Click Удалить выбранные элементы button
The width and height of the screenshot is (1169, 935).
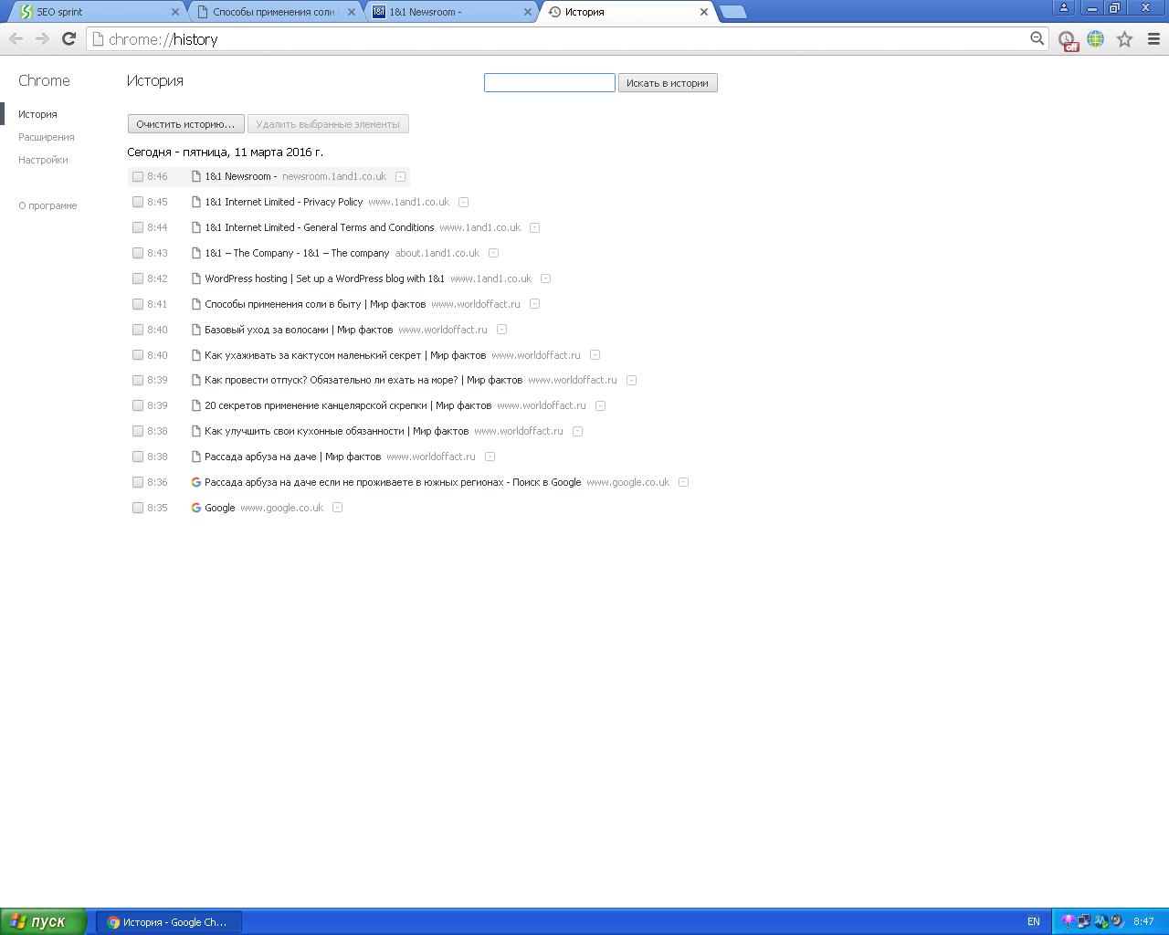pos(328,124)
